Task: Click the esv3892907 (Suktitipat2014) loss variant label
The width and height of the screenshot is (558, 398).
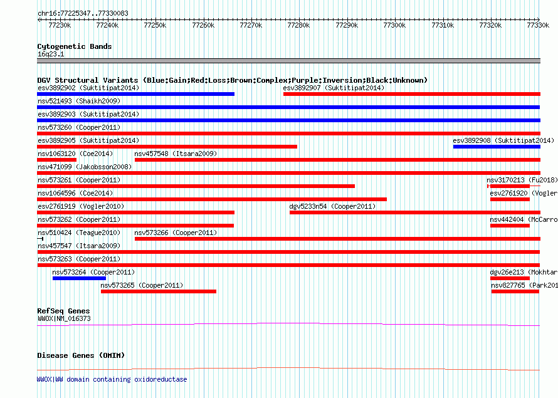Action: tap(334, 88)
